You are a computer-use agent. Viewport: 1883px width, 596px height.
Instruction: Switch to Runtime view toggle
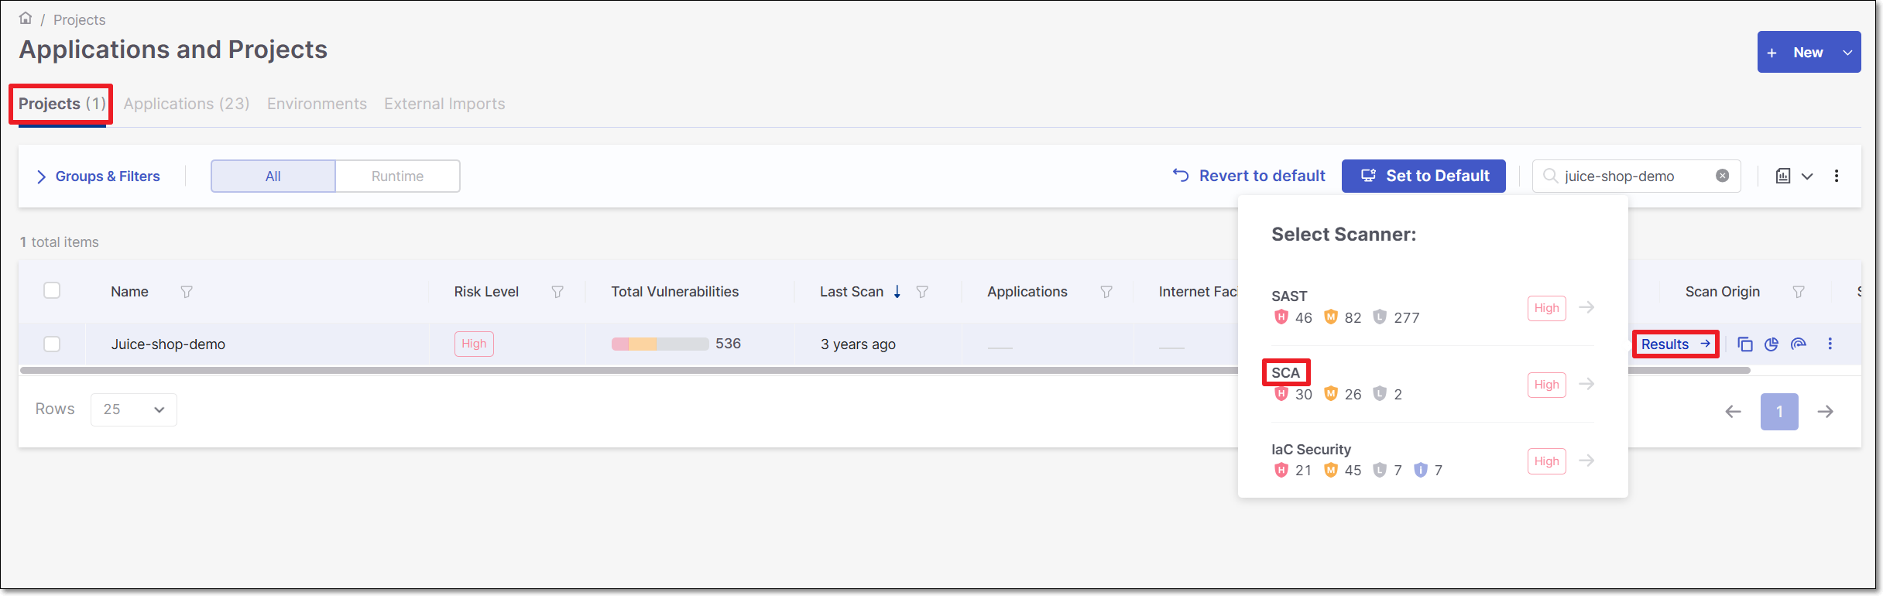pyautogui.click(x=397, y=176)
